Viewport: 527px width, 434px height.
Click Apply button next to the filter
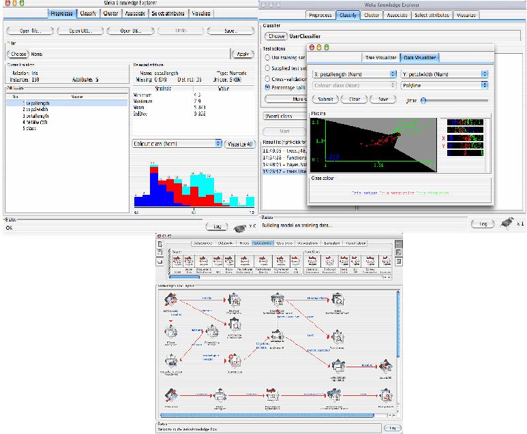coord(243,54)
